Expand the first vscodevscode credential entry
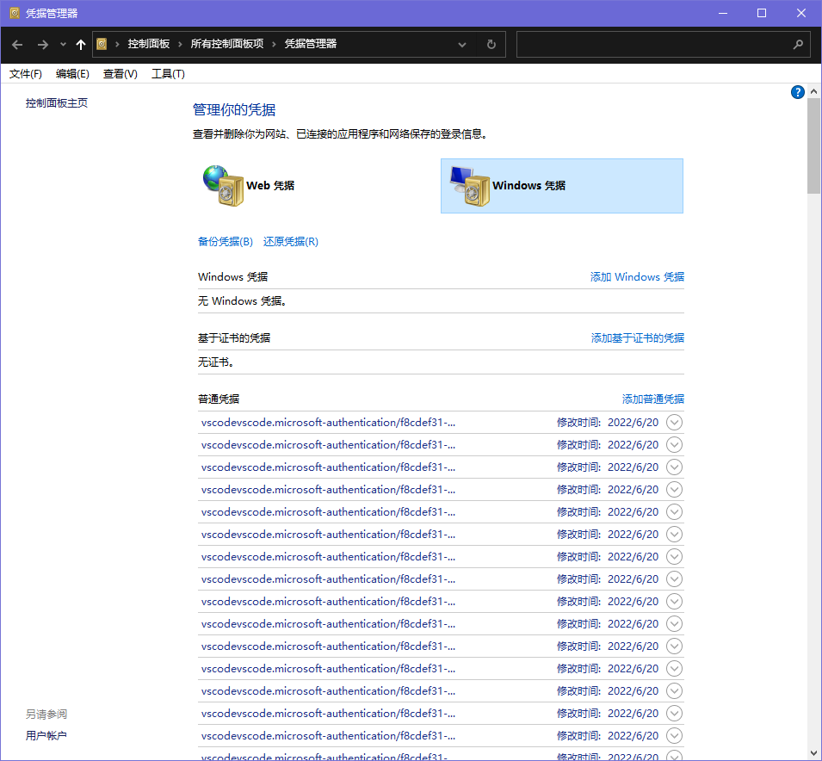 pos(674,422)
